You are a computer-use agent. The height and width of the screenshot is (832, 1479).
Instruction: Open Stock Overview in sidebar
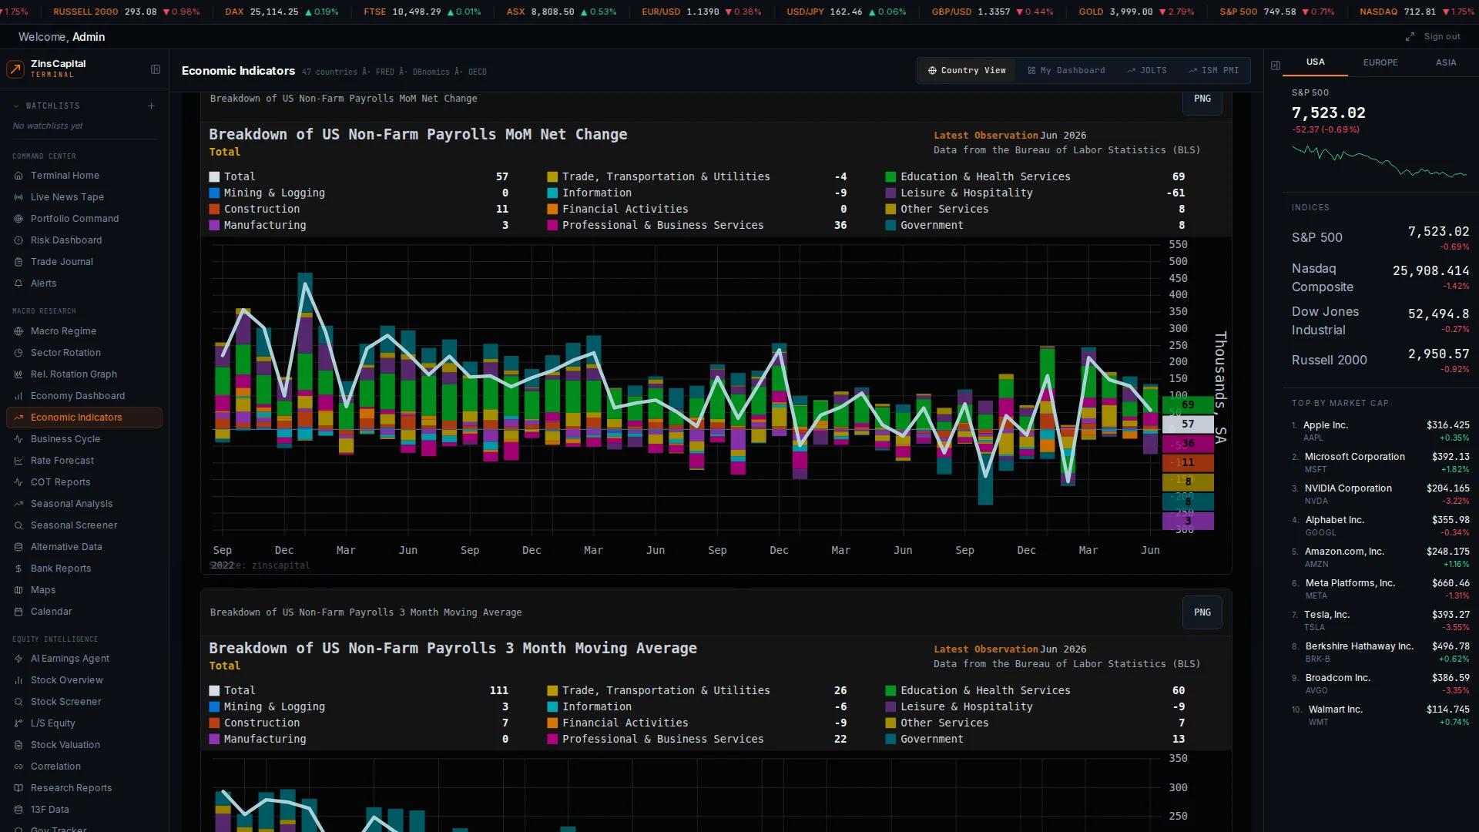pos(84,680)
